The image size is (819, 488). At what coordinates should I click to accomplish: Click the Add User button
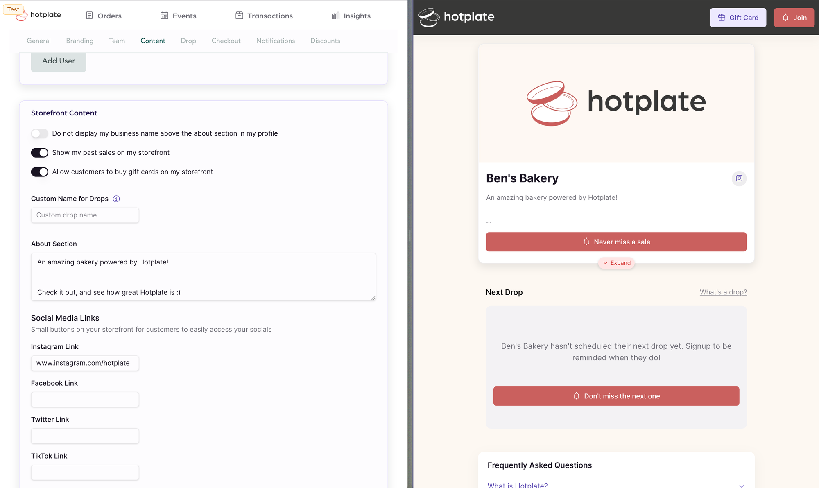(58, 61)
